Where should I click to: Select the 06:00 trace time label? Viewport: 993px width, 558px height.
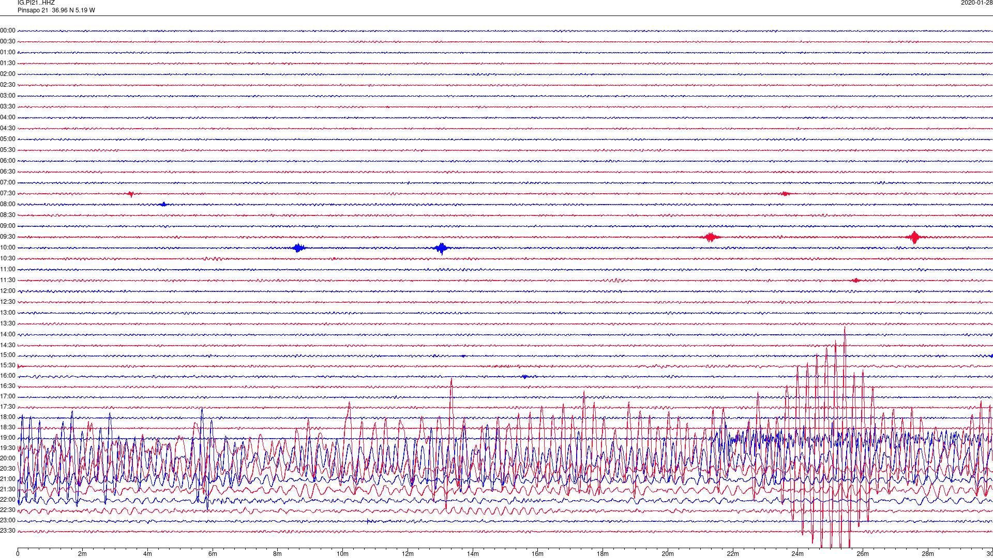click(8, 161)
